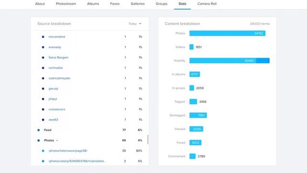
Task: Click the Selva Rangam link
Action: (59, 58)
